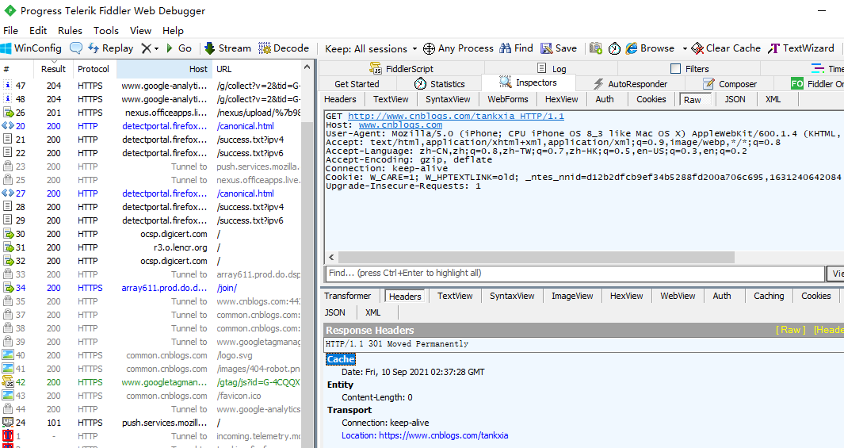844x448 pixels.
Task: Switch to the FiddlerScript tab
Action: pyautogui.click(x=401, y=68)
